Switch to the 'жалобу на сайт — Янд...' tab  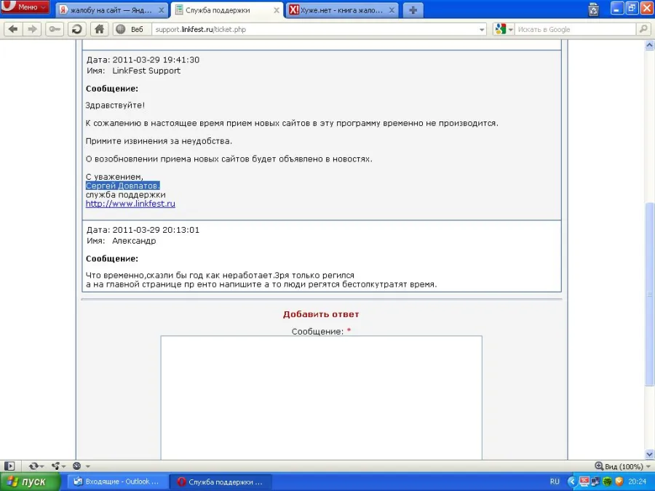tap(111, 10)
